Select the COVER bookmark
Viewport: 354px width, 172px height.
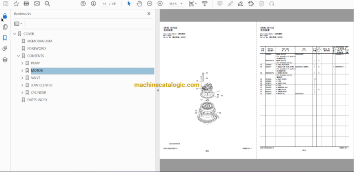pyautogui.click(x=29, y=34)
